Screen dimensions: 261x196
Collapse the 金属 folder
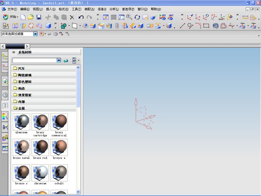(44, 108)
